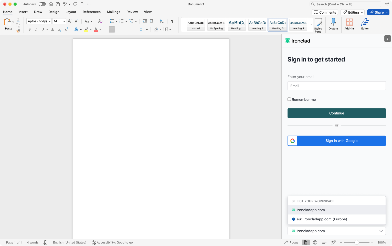Screen dimensions: 392x246
Task: Select the Format Painter brush icon
Action: 18,31
